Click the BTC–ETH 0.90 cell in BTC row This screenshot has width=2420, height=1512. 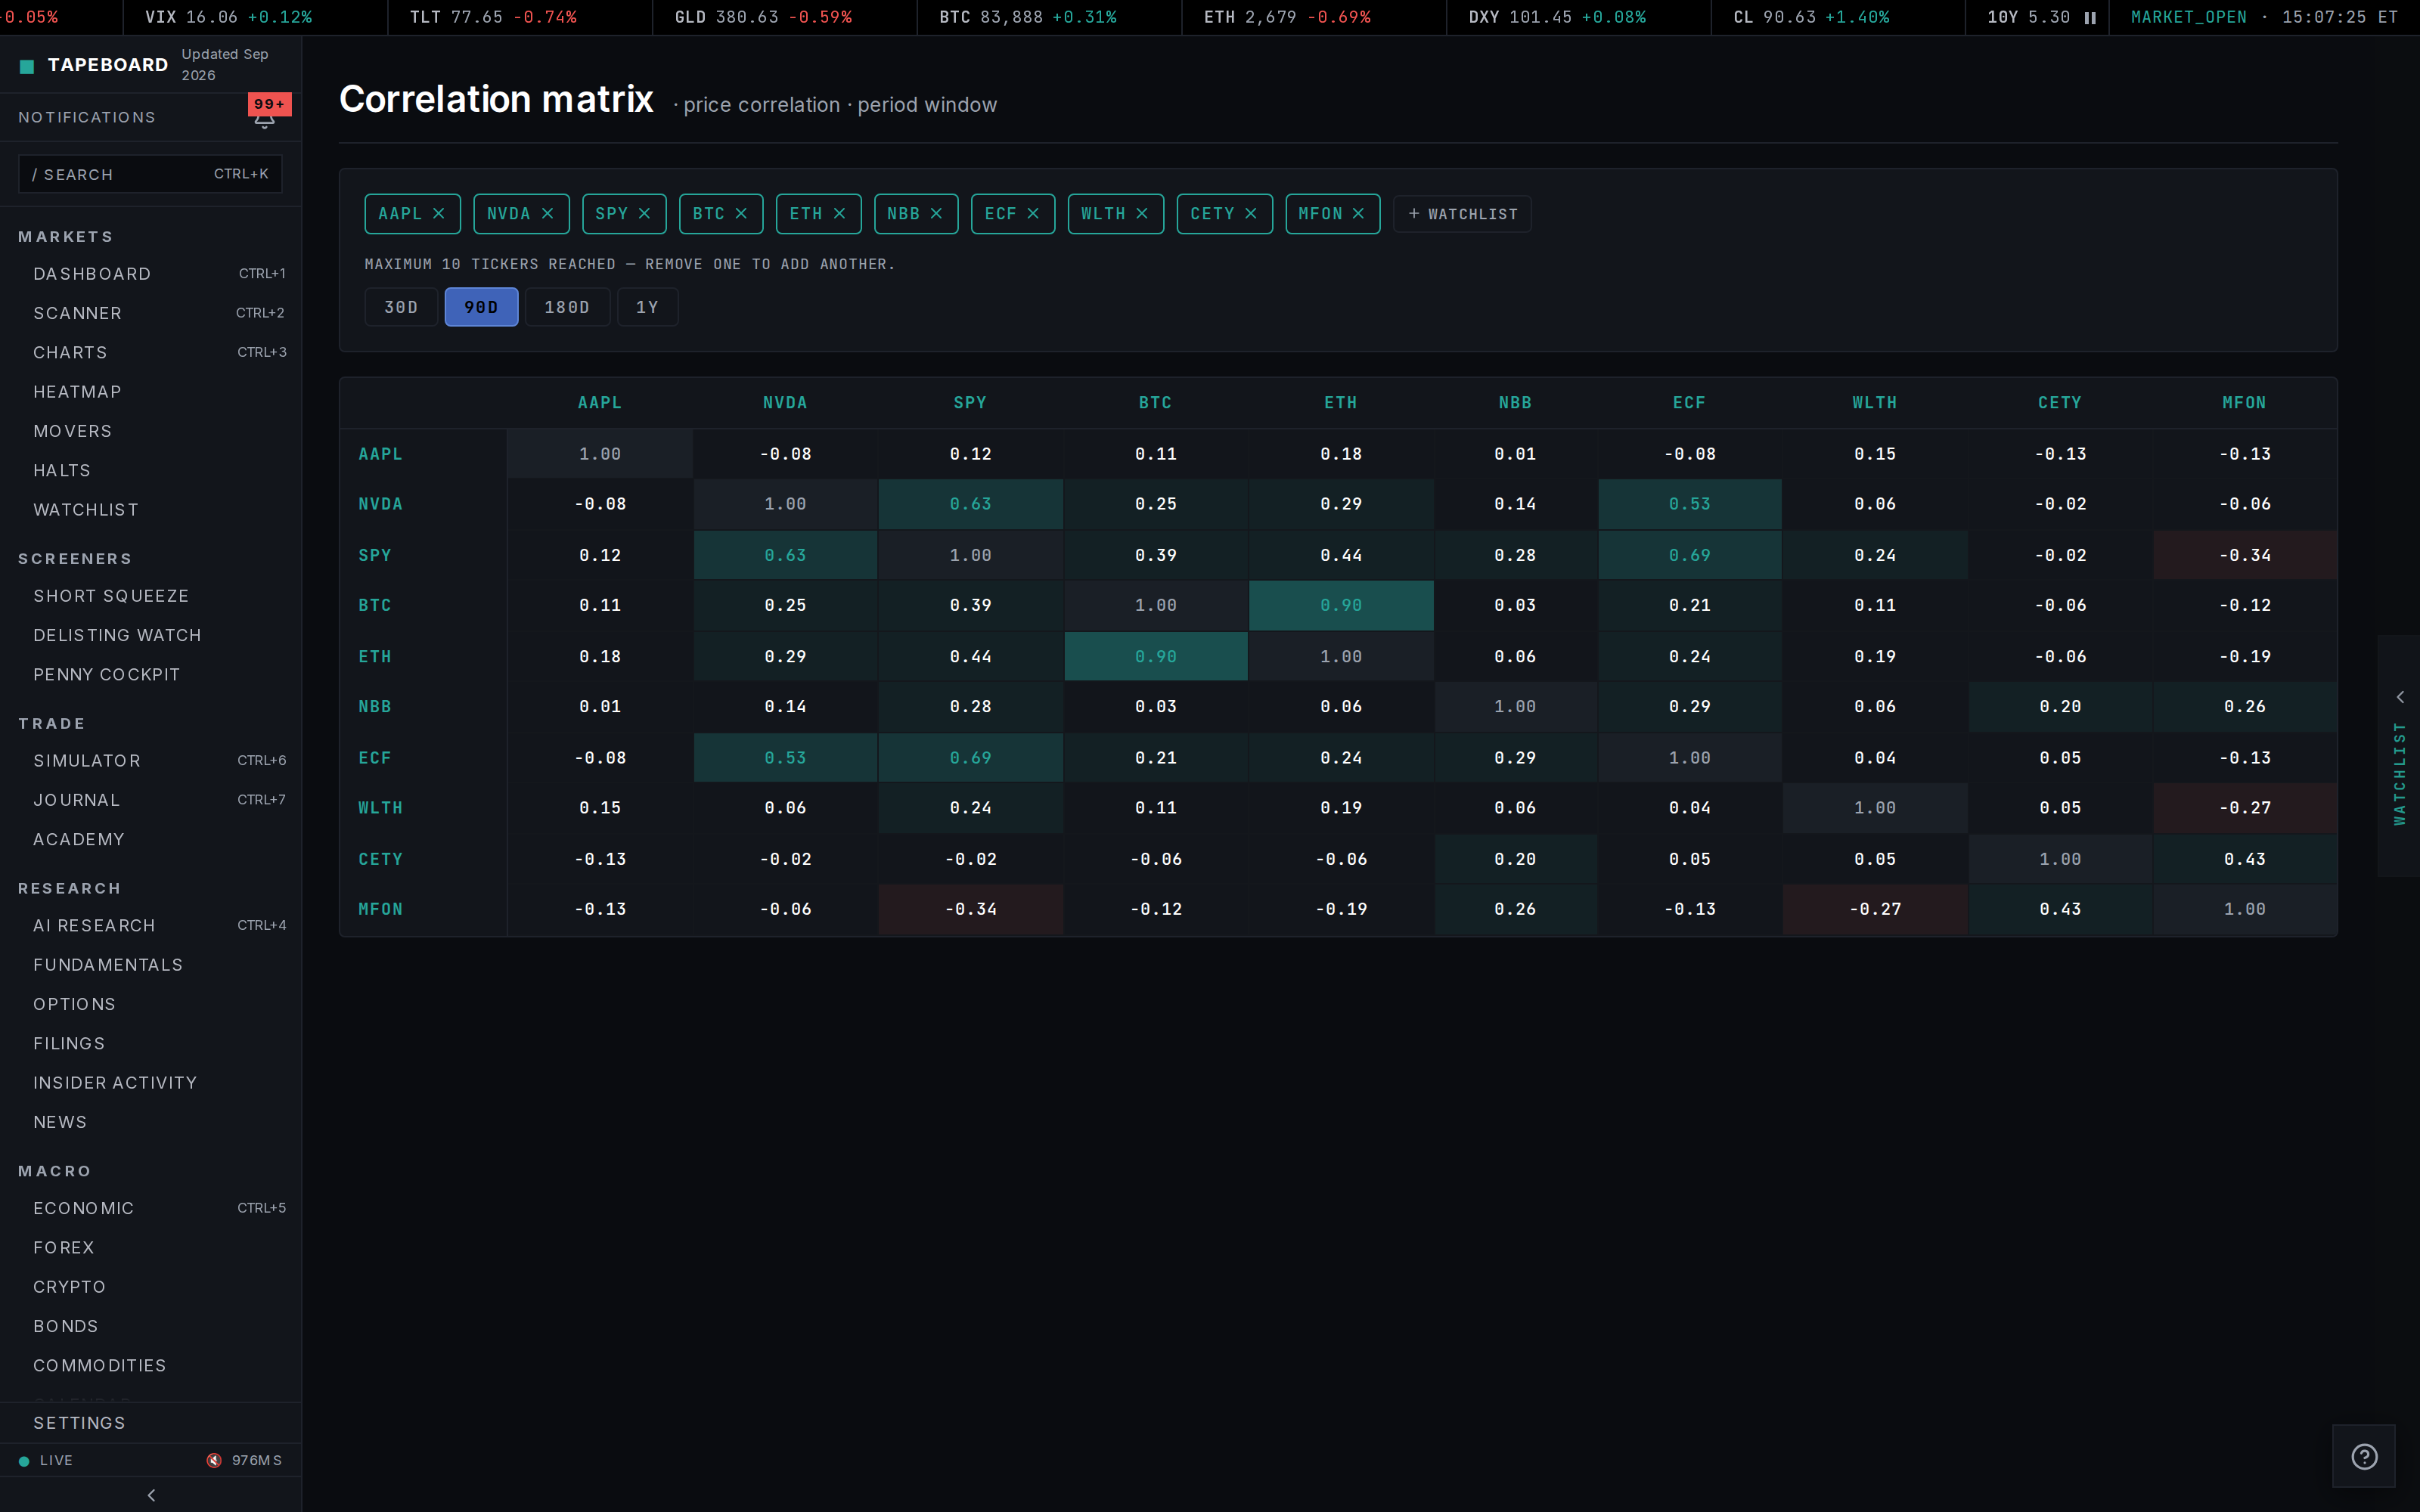[1341, 605]
